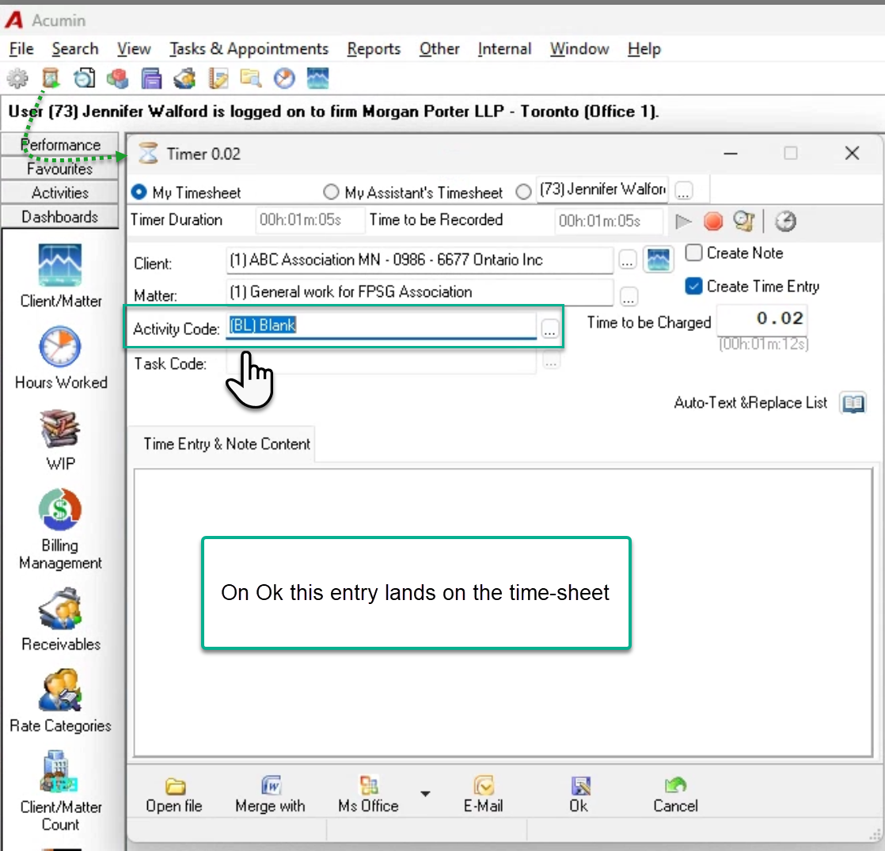Click the Open file button

tap(174, 795)
